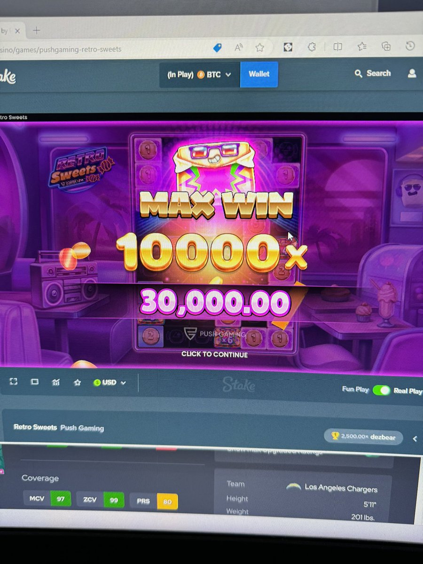Open browser extensions puzzle icon
Screen dimensions: 423x564
click(x=311, y=46)
